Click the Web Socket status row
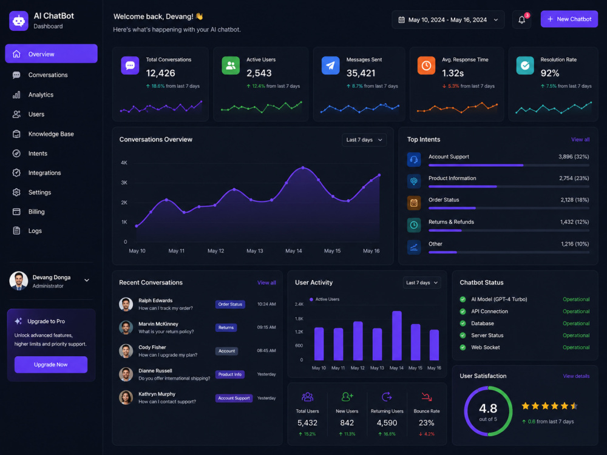 pyautogui.click(x=524, y=348)
